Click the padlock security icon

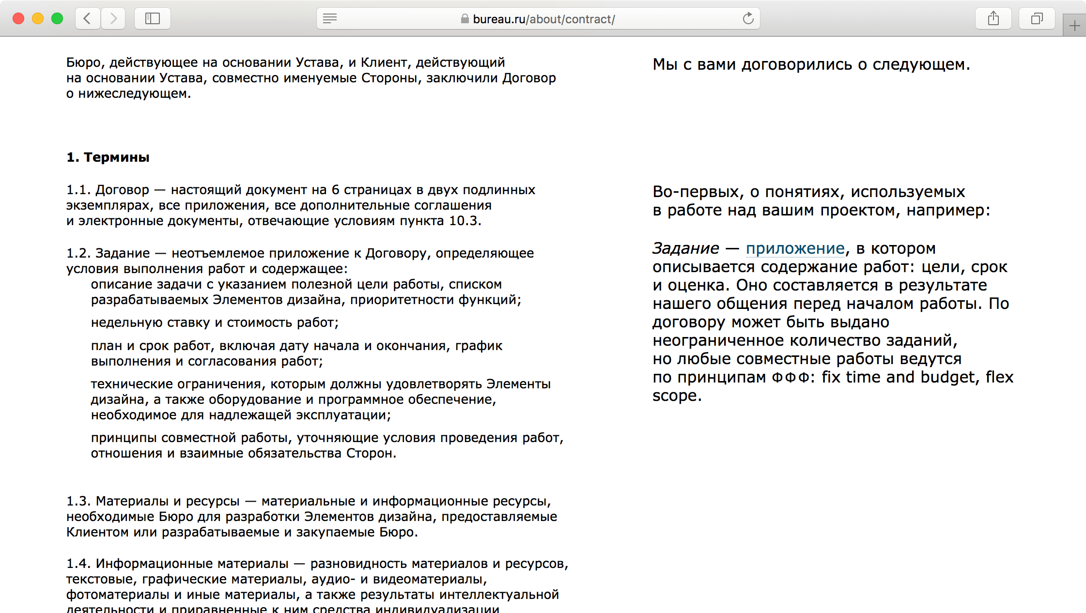click(x=465, y=19)
